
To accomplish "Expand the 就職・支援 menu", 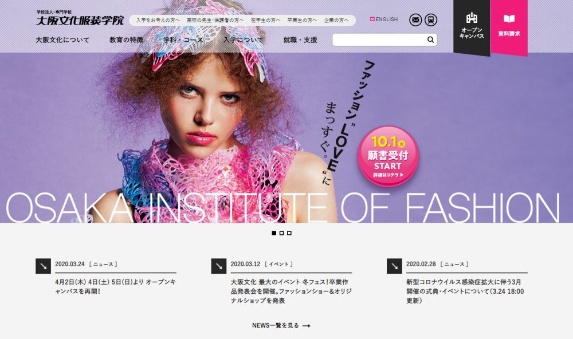I will pos(300,40).
